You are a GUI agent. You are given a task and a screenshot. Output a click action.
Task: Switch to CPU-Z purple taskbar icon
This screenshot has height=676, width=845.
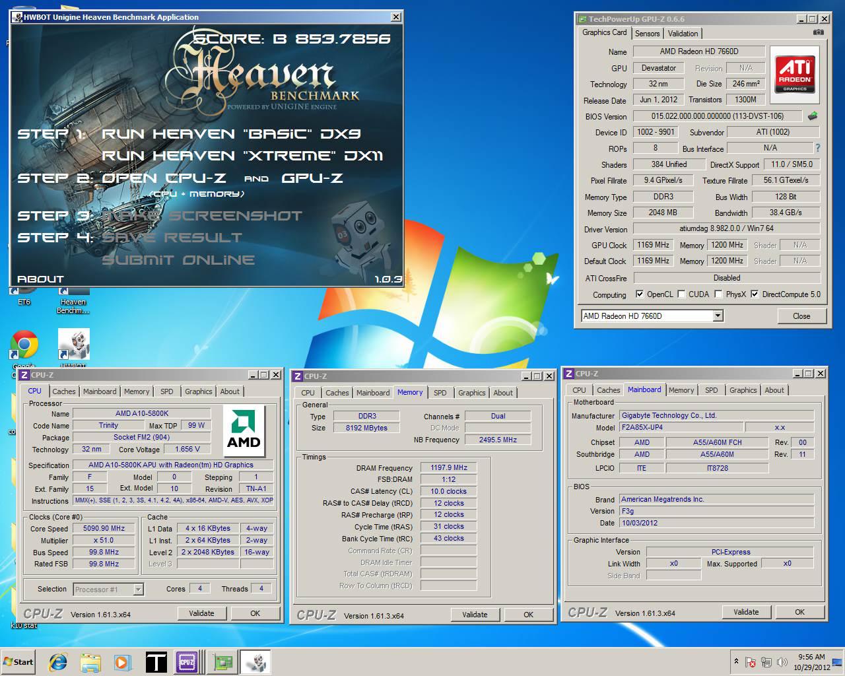pos(187,662)
